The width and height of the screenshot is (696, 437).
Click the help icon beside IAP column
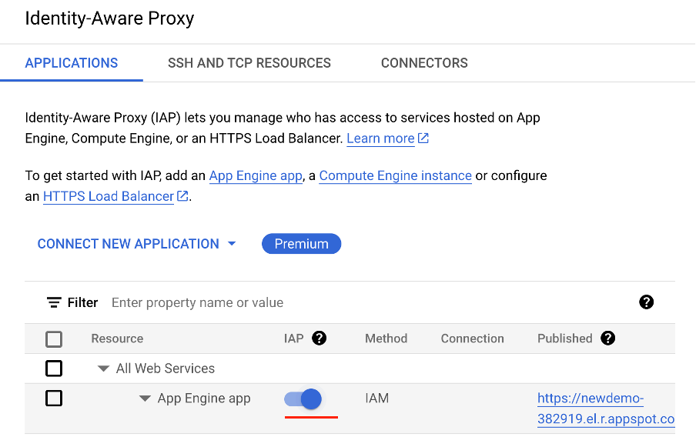(x=320, y=339)
